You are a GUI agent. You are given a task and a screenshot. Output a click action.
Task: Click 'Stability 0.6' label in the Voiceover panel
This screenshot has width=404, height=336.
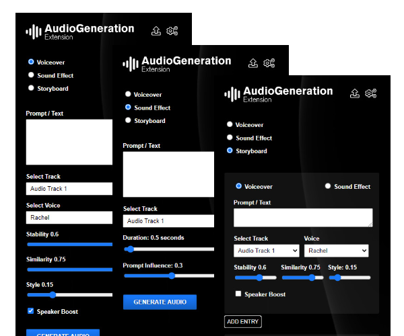pos(42,235)
